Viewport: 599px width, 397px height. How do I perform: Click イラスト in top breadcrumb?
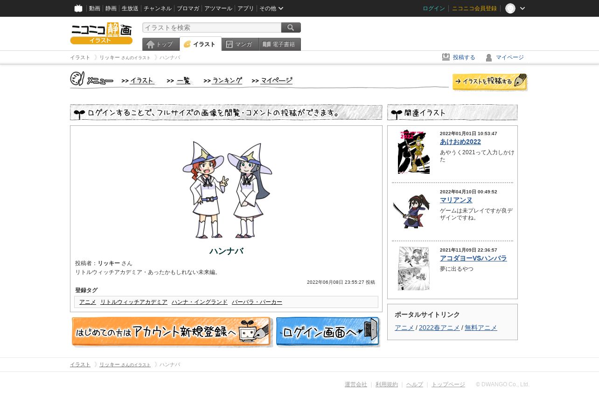tap(80, 57)
